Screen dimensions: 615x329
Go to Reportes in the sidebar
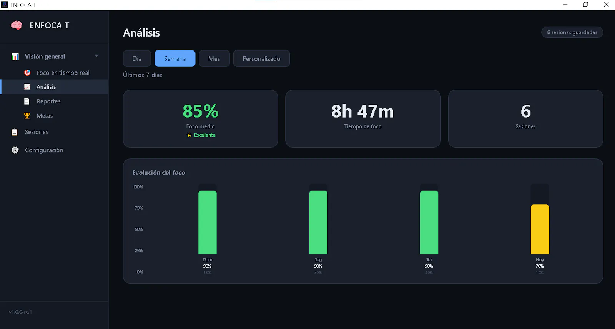[x=55, y=101]
